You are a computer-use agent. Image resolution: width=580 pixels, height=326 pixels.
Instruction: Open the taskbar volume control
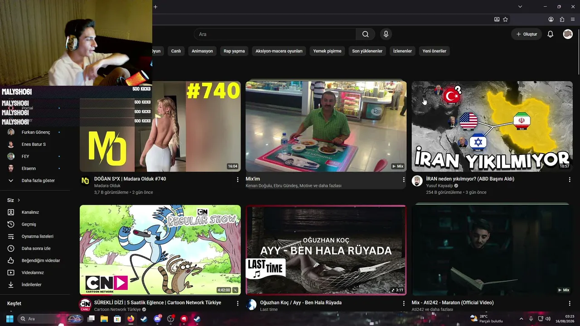[549, 319]
